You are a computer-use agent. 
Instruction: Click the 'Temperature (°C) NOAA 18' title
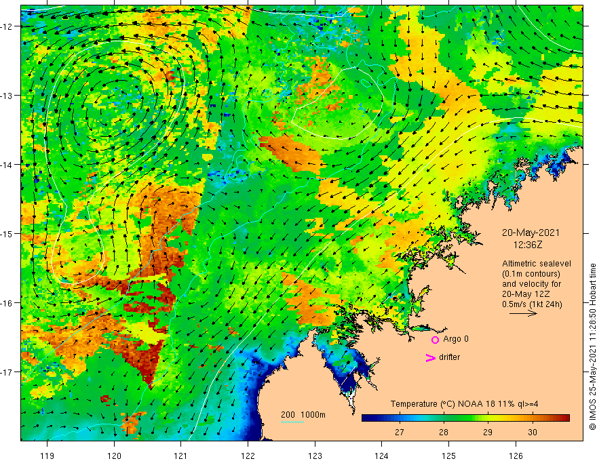(443, 404)
